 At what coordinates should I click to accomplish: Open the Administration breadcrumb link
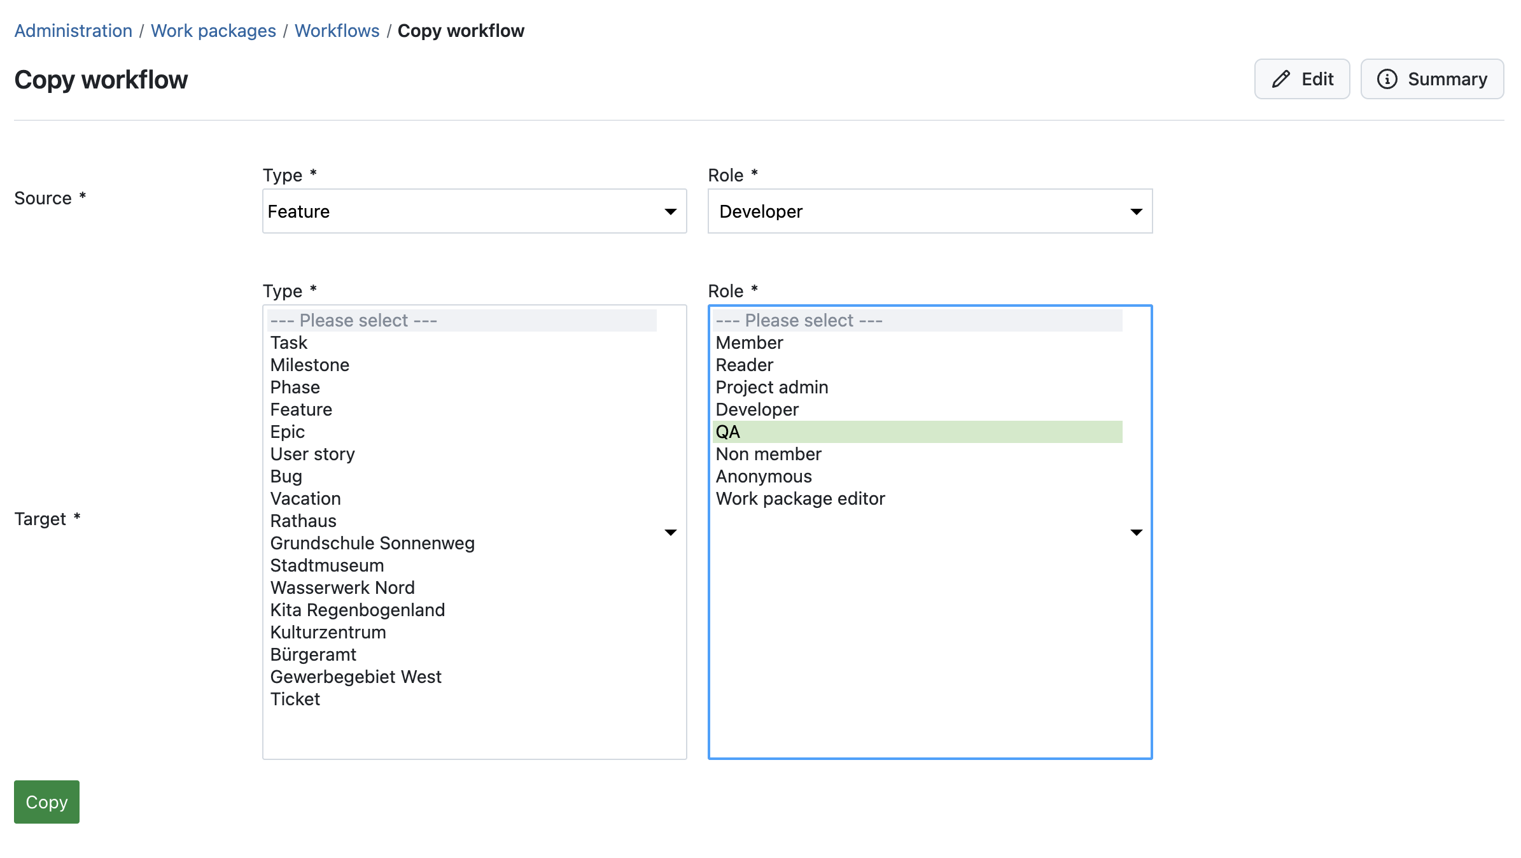pos(73,30)
